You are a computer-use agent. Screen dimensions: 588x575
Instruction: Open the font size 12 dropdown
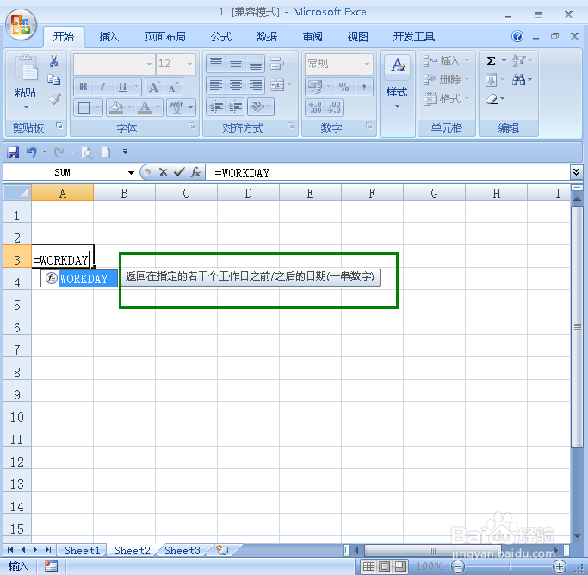(189, 64)
